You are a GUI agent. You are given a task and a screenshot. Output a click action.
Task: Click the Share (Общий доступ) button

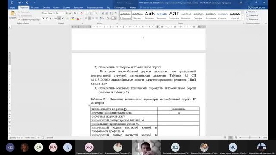(x=257, y=8)
